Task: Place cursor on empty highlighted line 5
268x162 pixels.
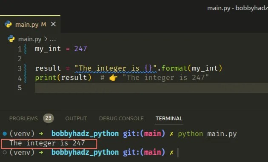Action: pos(151,88)
